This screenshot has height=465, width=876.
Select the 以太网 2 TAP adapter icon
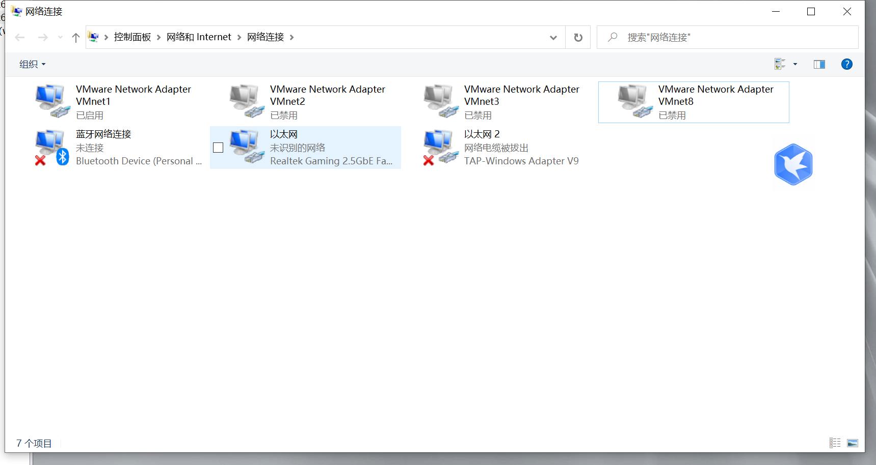coord(441,147)
